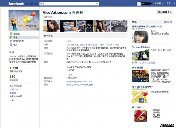
Task: Click 檢舉粉絲專頁 report link
Action: coord(16,96)
